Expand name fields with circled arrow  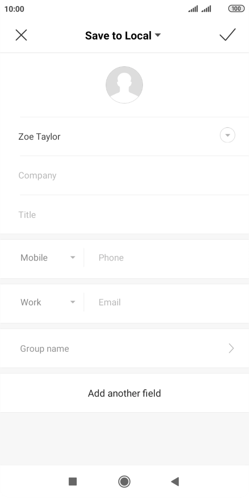[227, 135]
